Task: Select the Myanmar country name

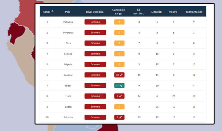Action: tap(68, 33)
